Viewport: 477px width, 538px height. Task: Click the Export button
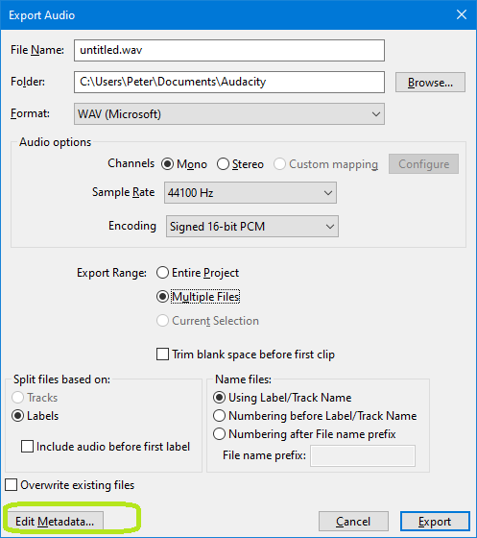(x=435, y=522)
